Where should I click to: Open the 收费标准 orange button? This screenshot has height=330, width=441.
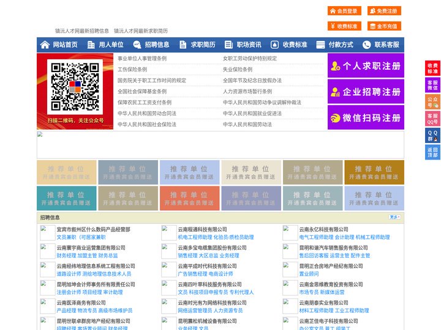point(344,26)
